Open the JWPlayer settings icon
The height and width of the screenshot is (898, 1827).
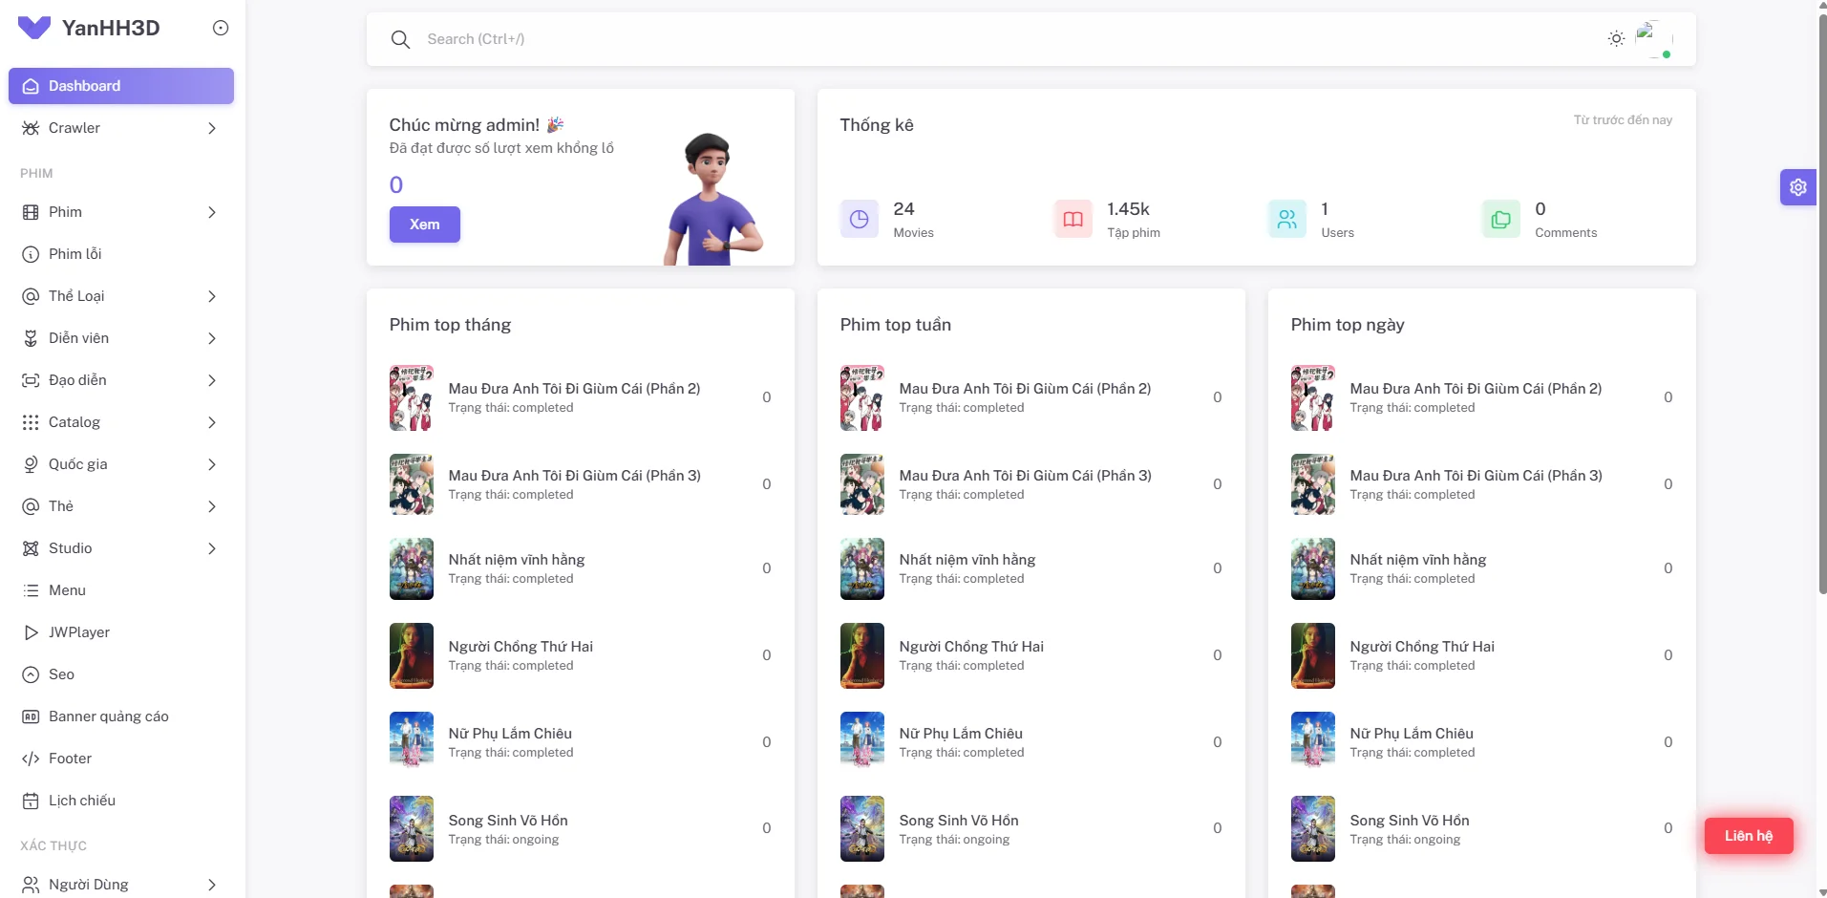[x=31, y=632]
